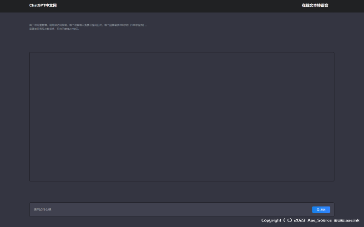Click the Aae_Source name in the footer
The height and width of the screenshot is (227, 364).
pyautogui.click(x=319, y=220)
